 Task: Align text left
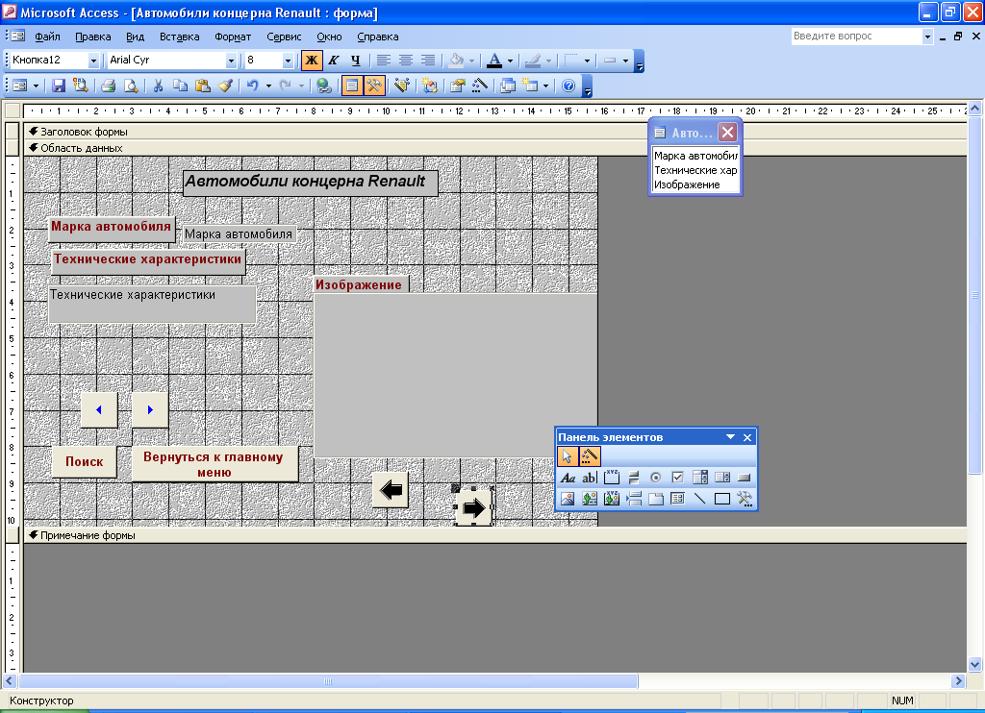tap(383, 61)
